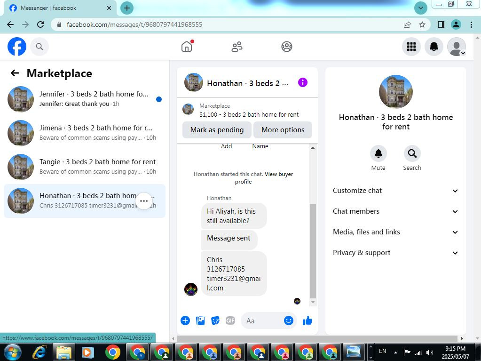Choose a sticker with the sticker icon
Viewport: 481px width, 361px height.
[215, 321]
